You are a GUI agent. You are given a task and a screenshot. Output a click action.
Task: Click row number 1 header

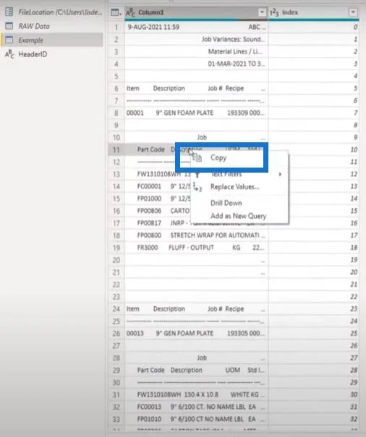[x=116, y=27]
